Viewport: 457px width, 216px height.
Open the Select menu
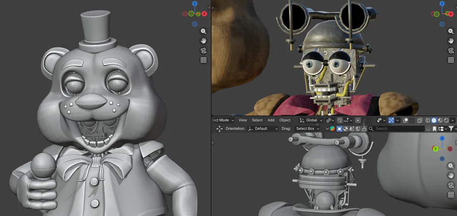(257, 120)
